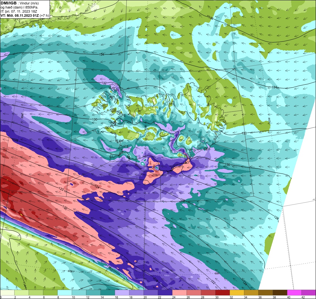Viewport: 316px width, 299px height.
Task: Click the '118' contour label
Action: tap(155, 280)
